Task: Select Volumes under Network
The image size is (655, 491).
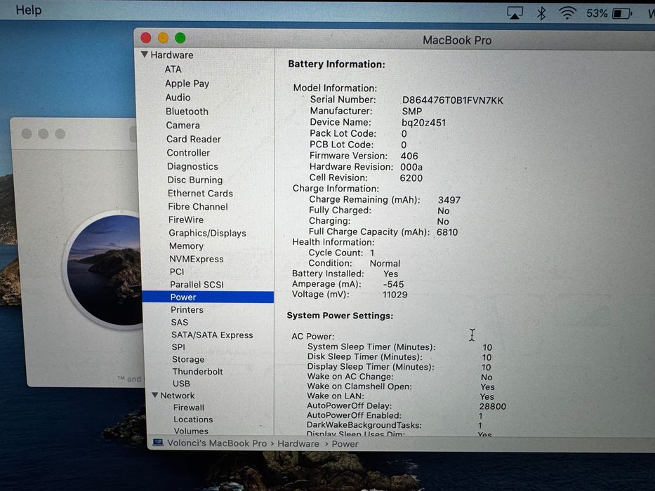Action: point(191,431)
